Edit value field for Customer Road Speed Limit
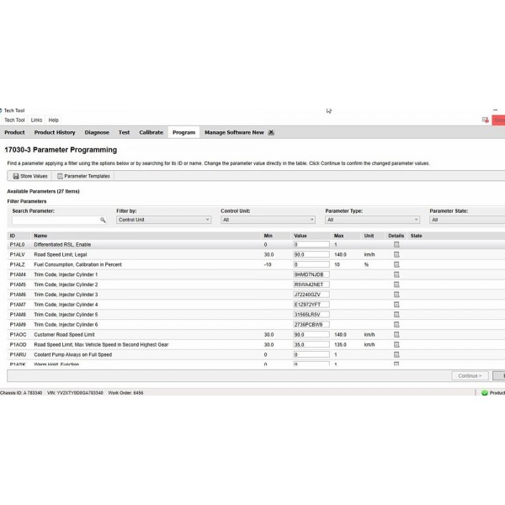 [311, 335]
